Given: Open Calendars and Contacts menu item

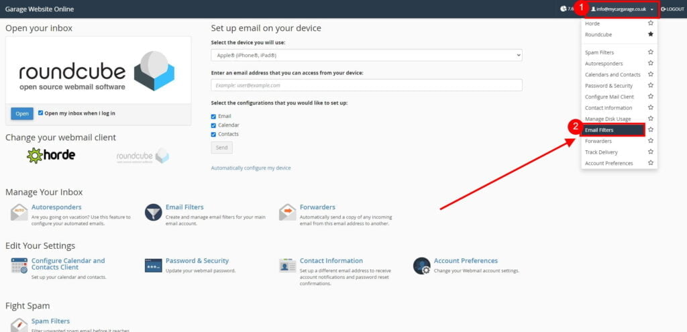Looking at the screenshot, I should pyautogui.click(x=613, y=74).
